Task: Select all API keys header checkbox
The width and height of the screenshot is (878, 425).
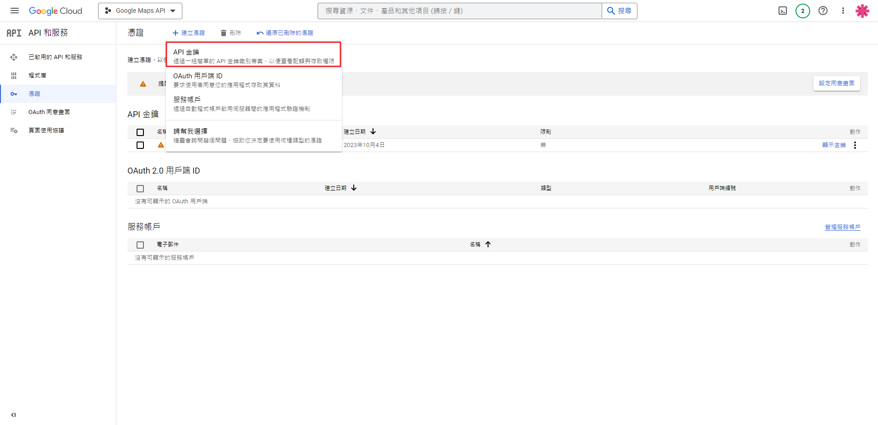Action: (x=140, y=132)
